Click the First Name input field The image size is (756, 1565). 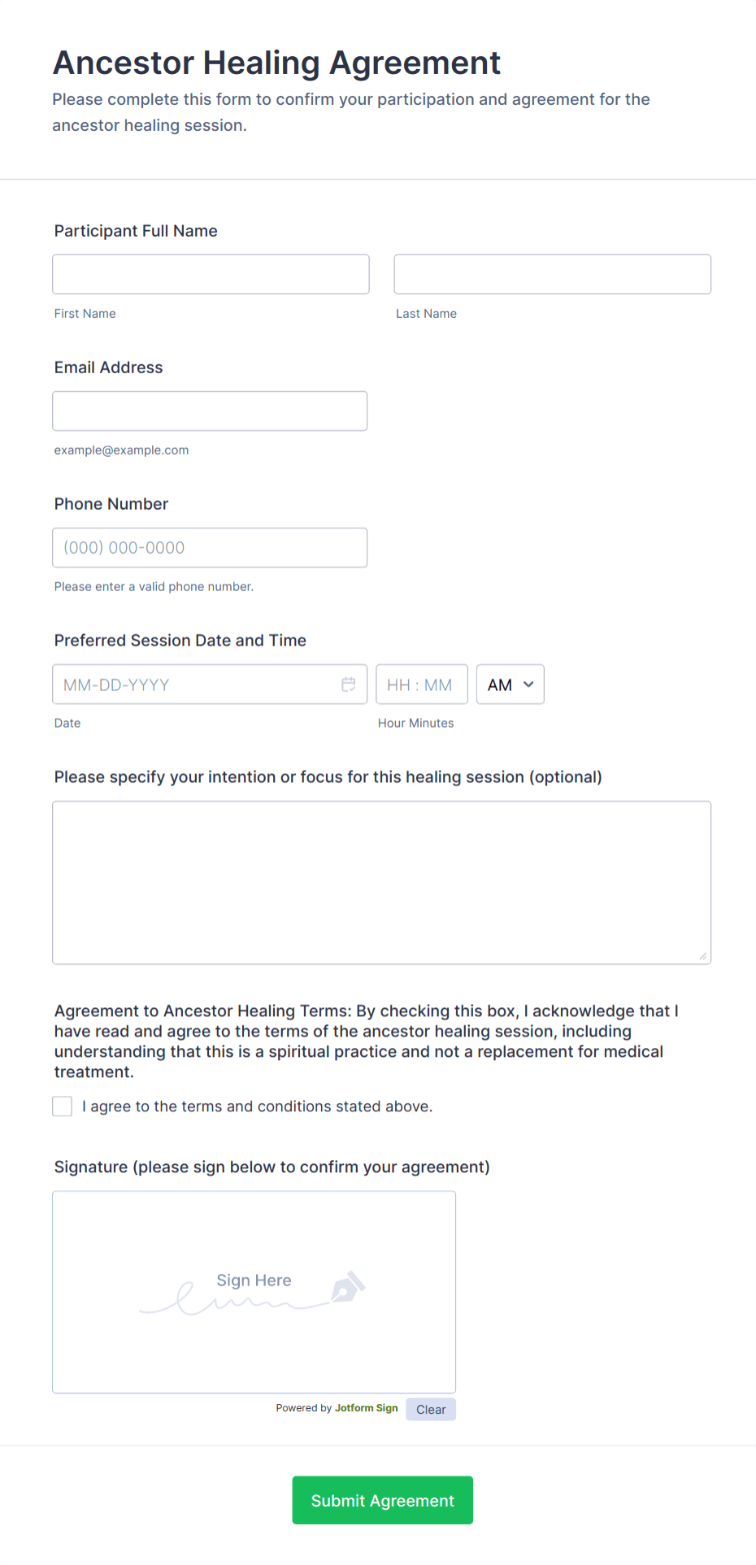click(210, 274)
